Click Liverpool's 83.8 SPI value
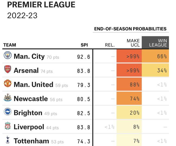The width and height of the screenshot is (176, 146). (x=83, y=127)
